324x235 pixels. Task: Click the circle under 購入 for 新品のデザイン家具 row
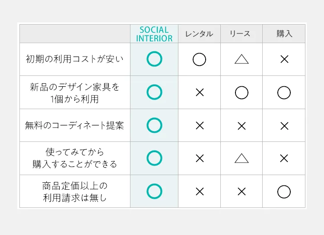284,93
